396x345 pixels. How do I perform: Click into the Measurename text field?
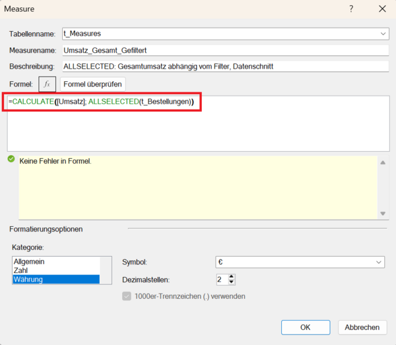(x=224, y=50)
